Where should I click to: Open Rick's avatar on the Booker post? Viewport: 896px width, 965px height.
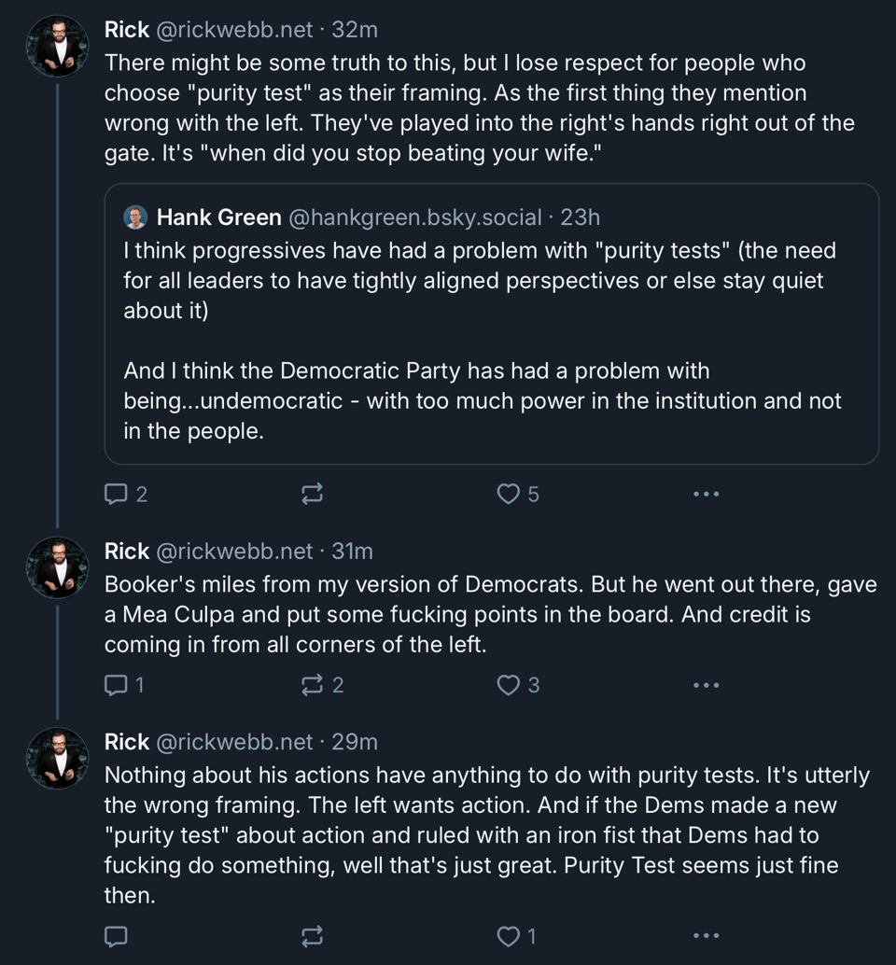click(x=58, y=568)
